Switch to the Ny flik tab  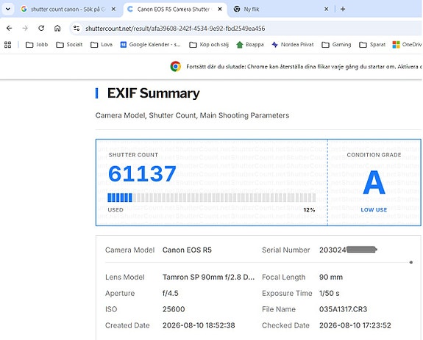(x=278, y=9)
